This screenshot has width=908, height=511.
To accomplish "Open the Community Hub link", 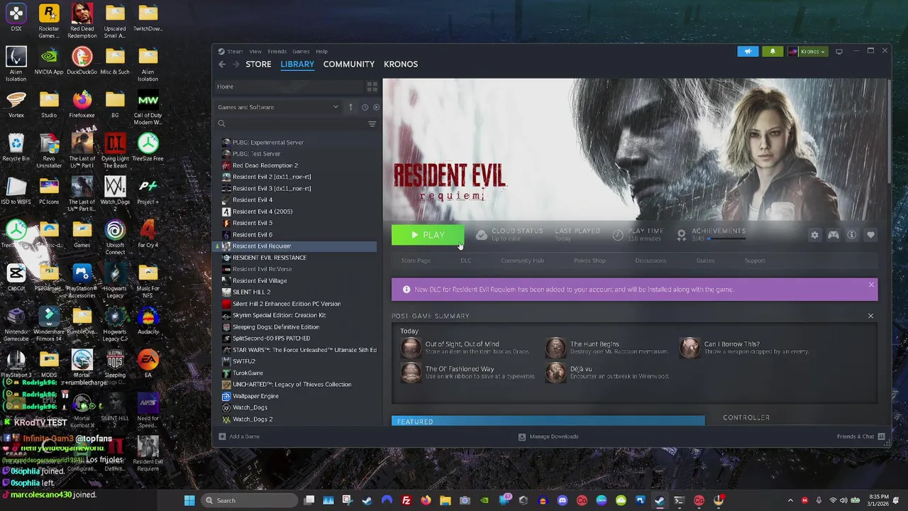I will coord(522,260).
